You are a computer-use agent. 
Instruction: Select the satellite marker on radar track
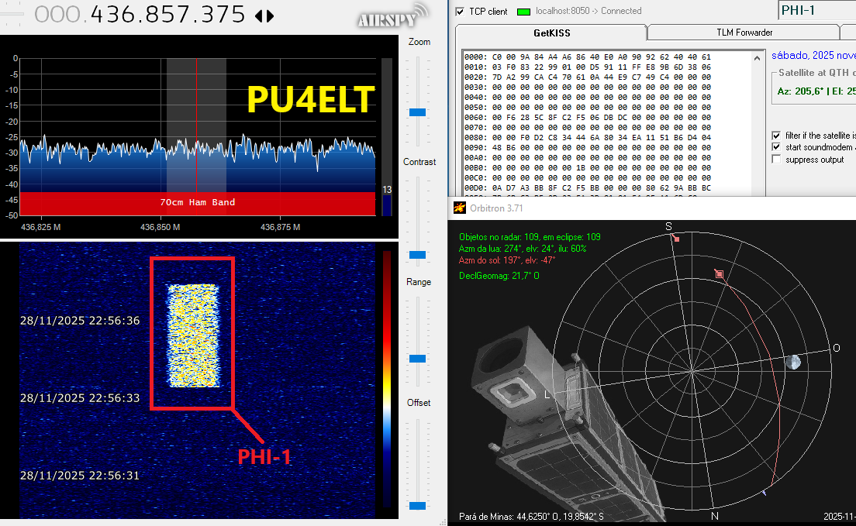pos(720,274)
